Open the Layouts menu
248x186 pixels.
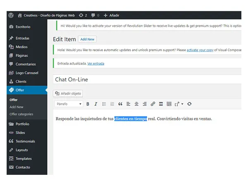[x=27, y=150]
